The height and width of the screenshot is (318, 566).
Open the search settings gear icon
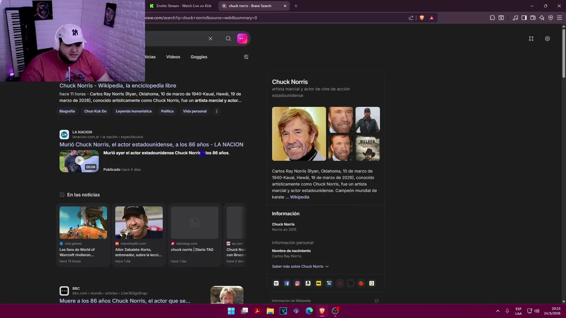coord(547,38)
